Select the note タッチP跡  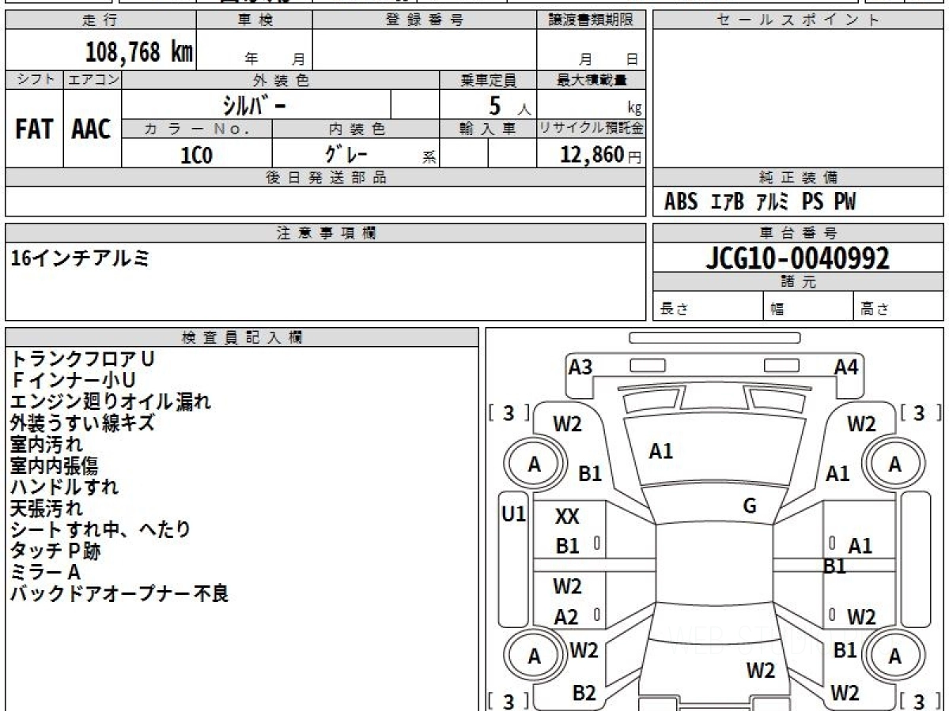(55, 551)
